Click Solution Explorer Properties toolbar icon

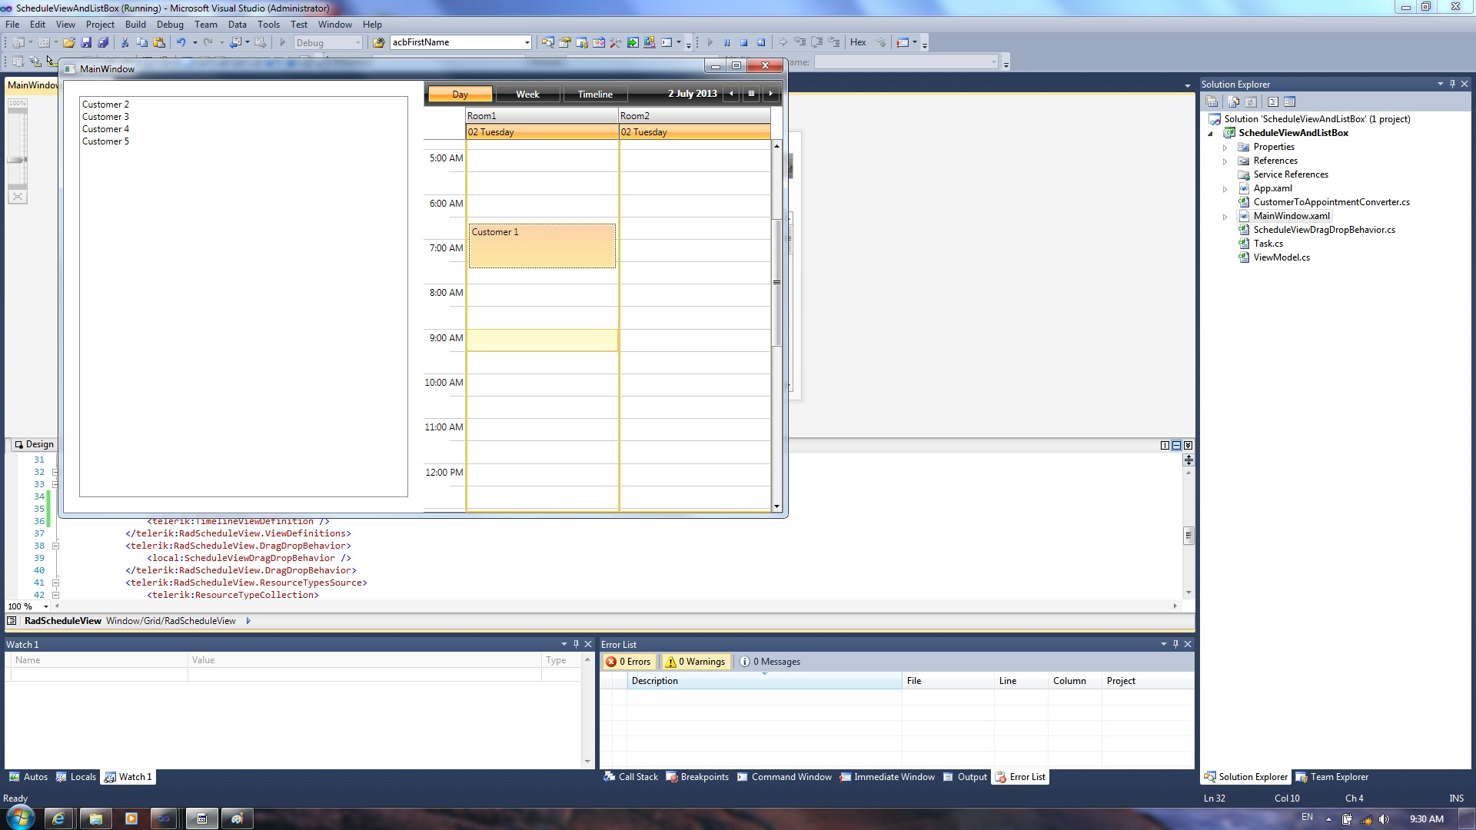point(1212,101)
